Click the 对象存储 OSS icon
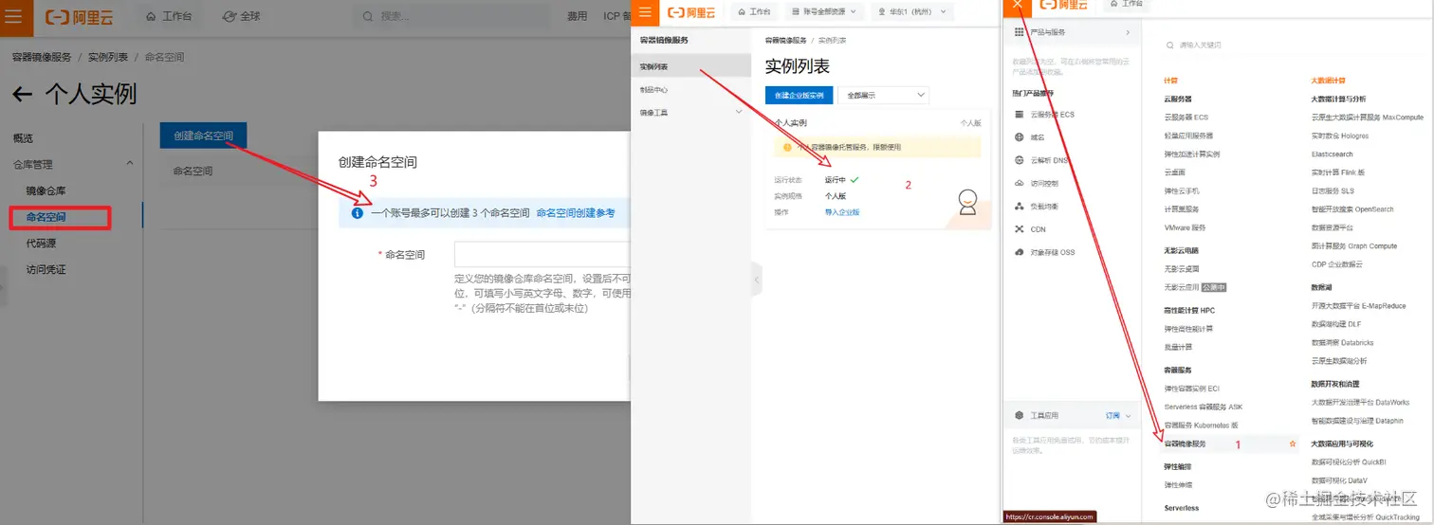This screenshot has width=1434, height=525. click(x=1019, y=252)
